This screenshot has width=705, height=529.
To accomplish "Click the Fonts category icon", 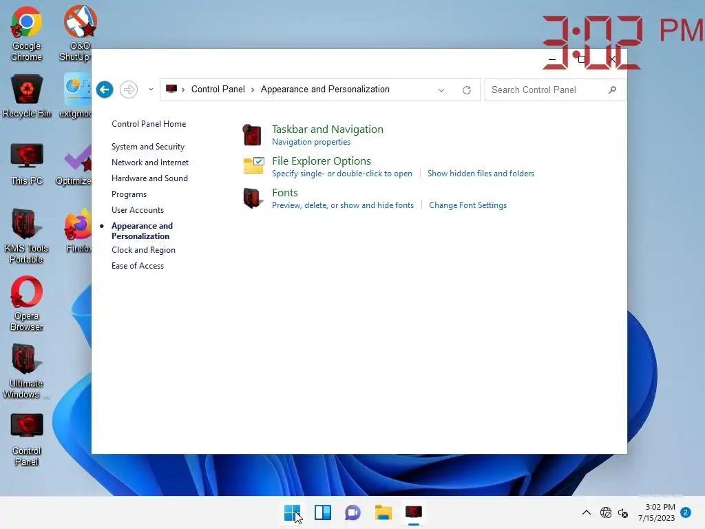I will click(x=253, y=198).
